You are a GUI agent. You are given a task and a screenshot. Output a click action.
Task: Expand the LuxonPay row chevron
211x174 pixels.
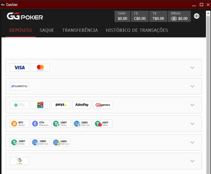(x=192, y=86)
